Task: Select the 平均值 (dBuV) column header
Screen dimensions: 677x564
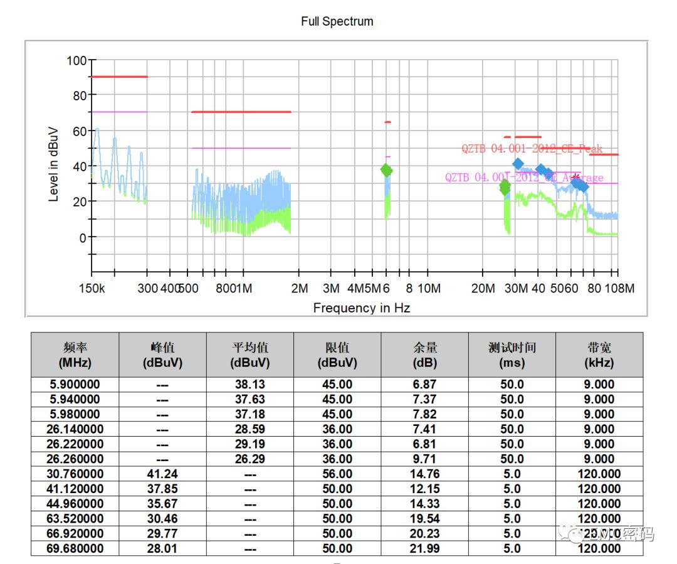Action: (x=249, y=354)
